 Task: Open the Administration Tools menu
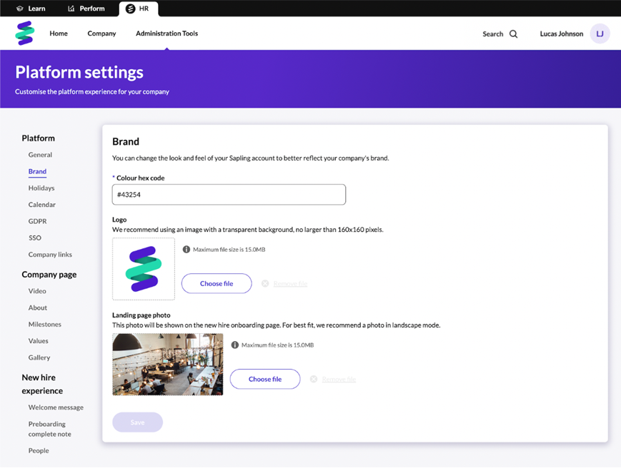click(167, 34)
